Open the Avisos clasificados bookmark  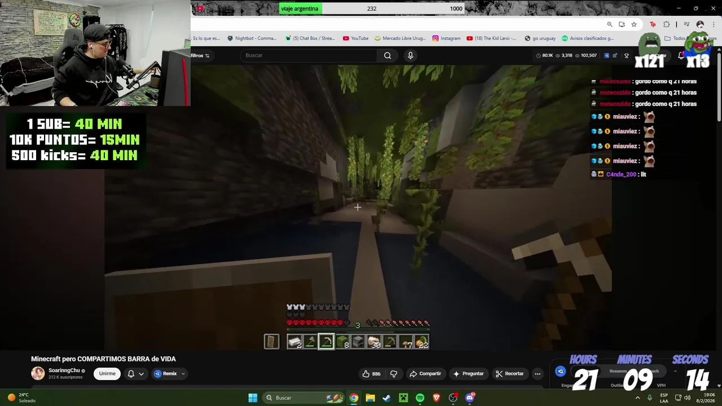587,38
